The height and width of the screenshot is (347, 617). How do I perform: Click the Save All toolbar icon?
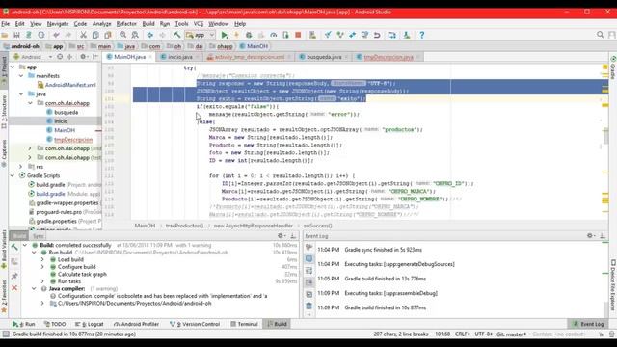(17, 35)
